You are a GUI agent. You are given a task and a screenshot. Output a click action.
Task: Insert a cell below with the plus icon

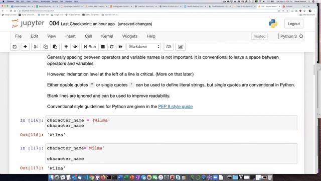click(25, 47)
